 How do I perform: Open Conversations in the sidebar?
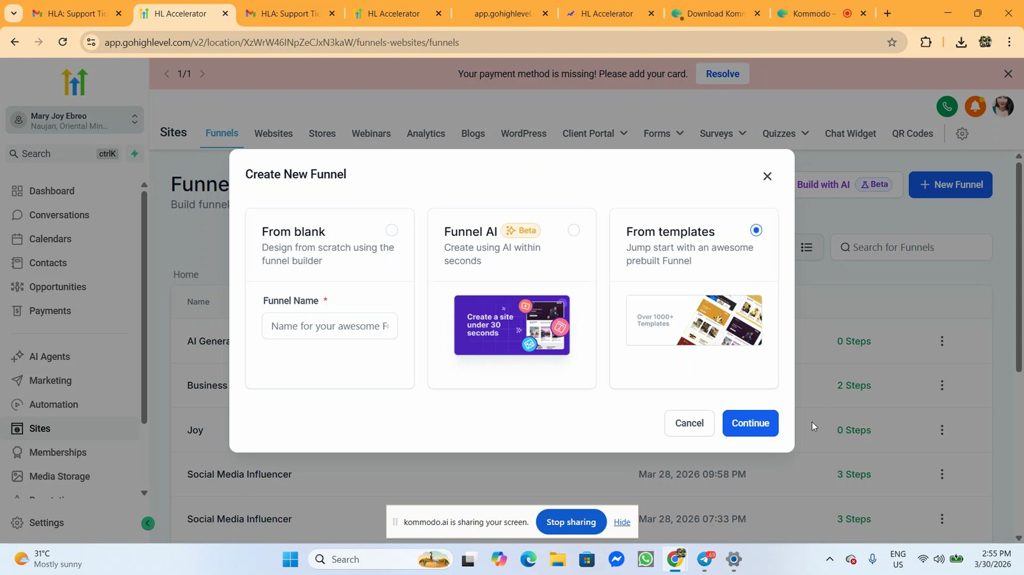59,215
